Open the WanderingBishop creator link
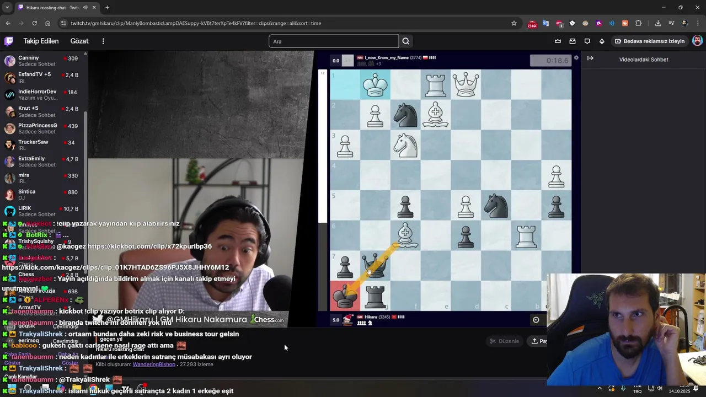The height and width of the screenshot is (397, 706). [x=154, y=364]
